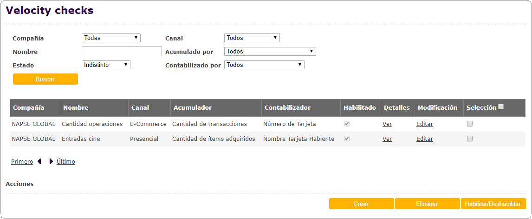Viewport: 532px width, 219px height.
Task: Open Ver details for Cantidad operaciones
Action: (387, 124)
